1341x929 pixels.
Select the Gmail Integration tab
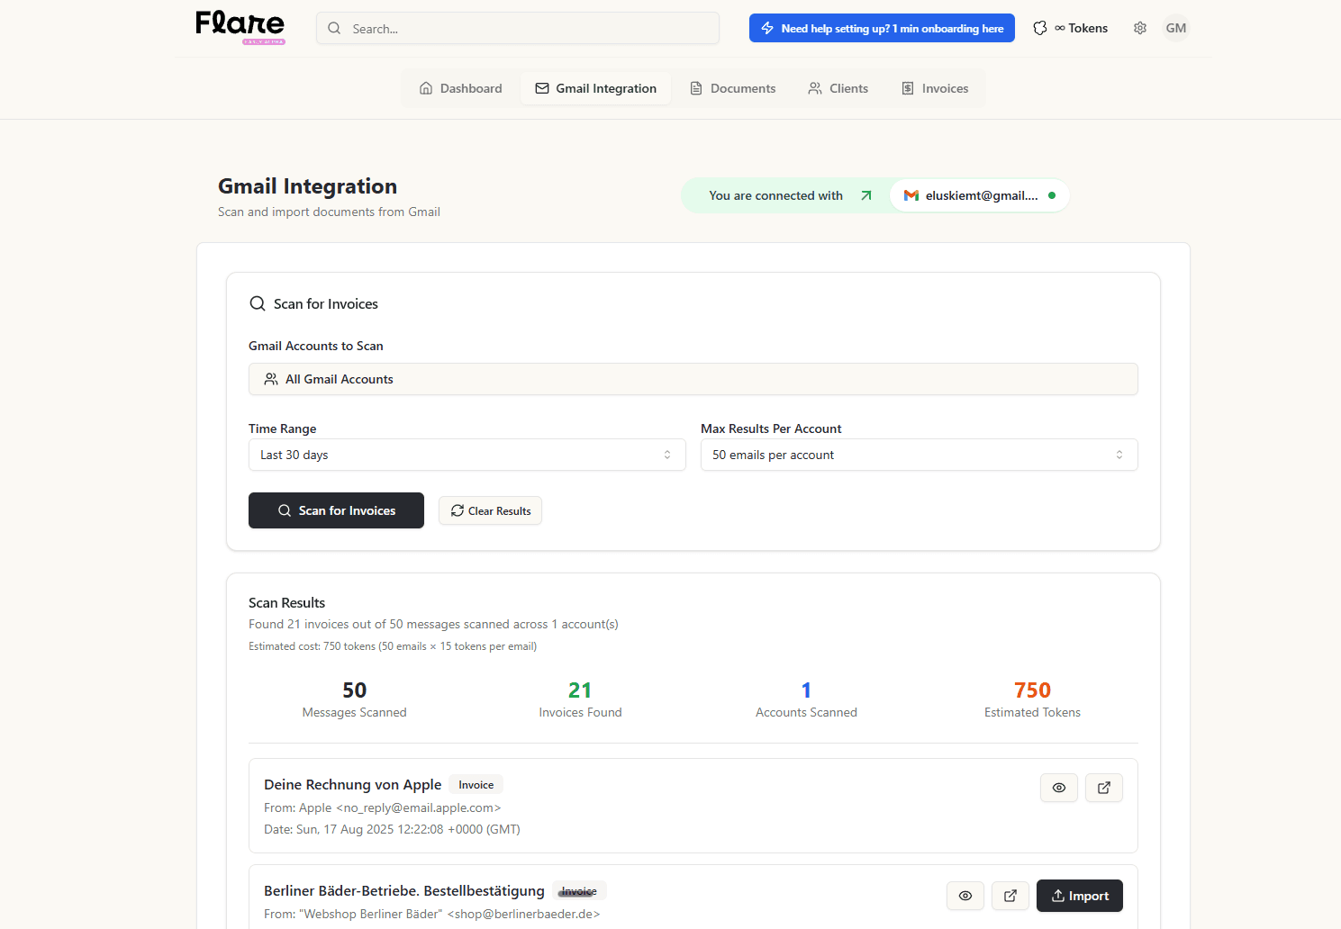coord(595,88)
